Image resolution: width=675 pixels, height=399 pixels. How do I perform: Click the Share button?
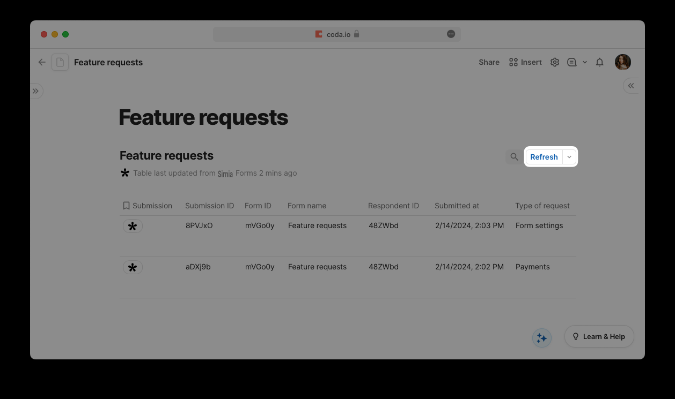(x=489, y=62)
